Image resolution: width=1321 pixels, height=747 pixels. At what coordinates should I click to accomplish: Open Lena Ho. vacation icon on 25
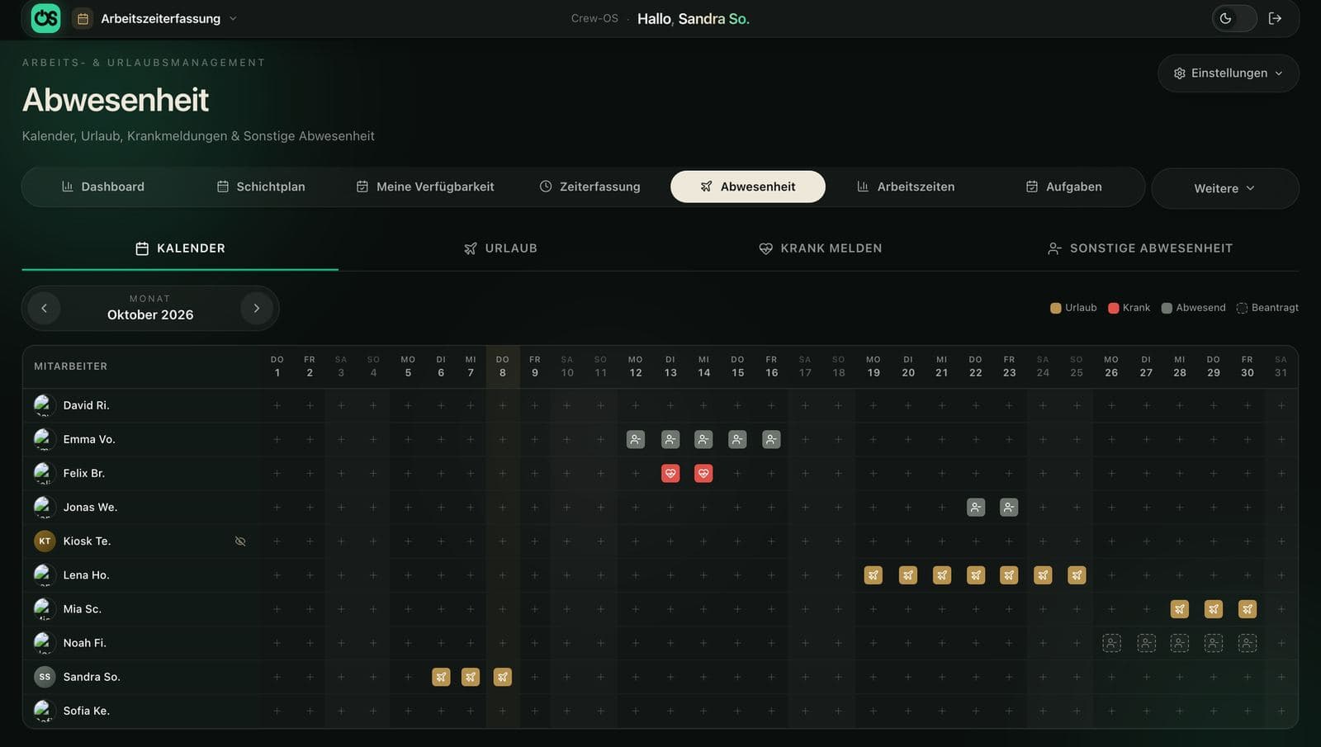[1077, 575]
